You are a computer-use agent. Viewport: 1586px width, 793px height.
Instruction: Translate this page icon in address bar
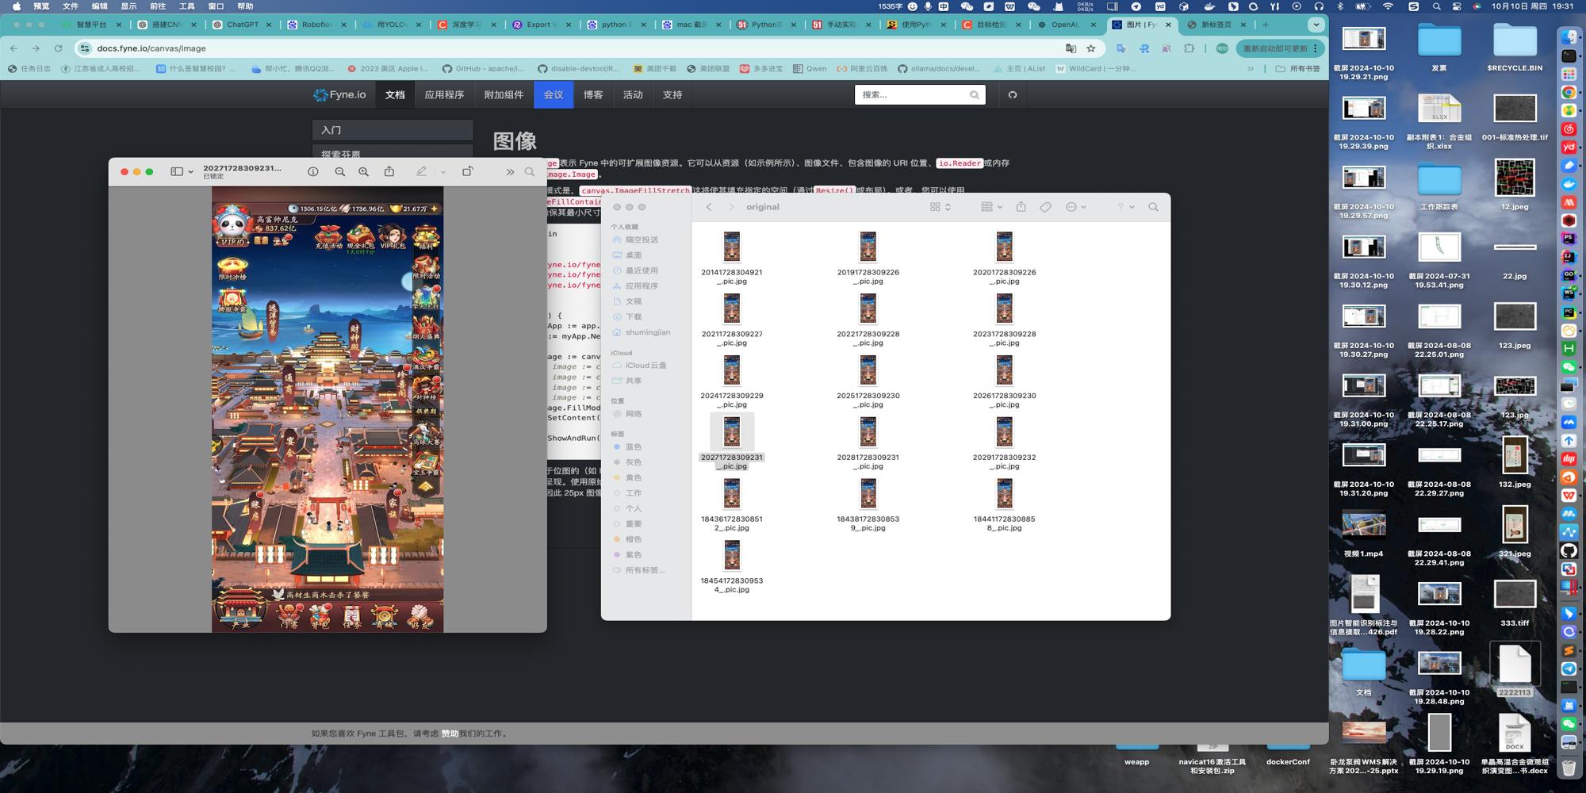pos(1071,48)
